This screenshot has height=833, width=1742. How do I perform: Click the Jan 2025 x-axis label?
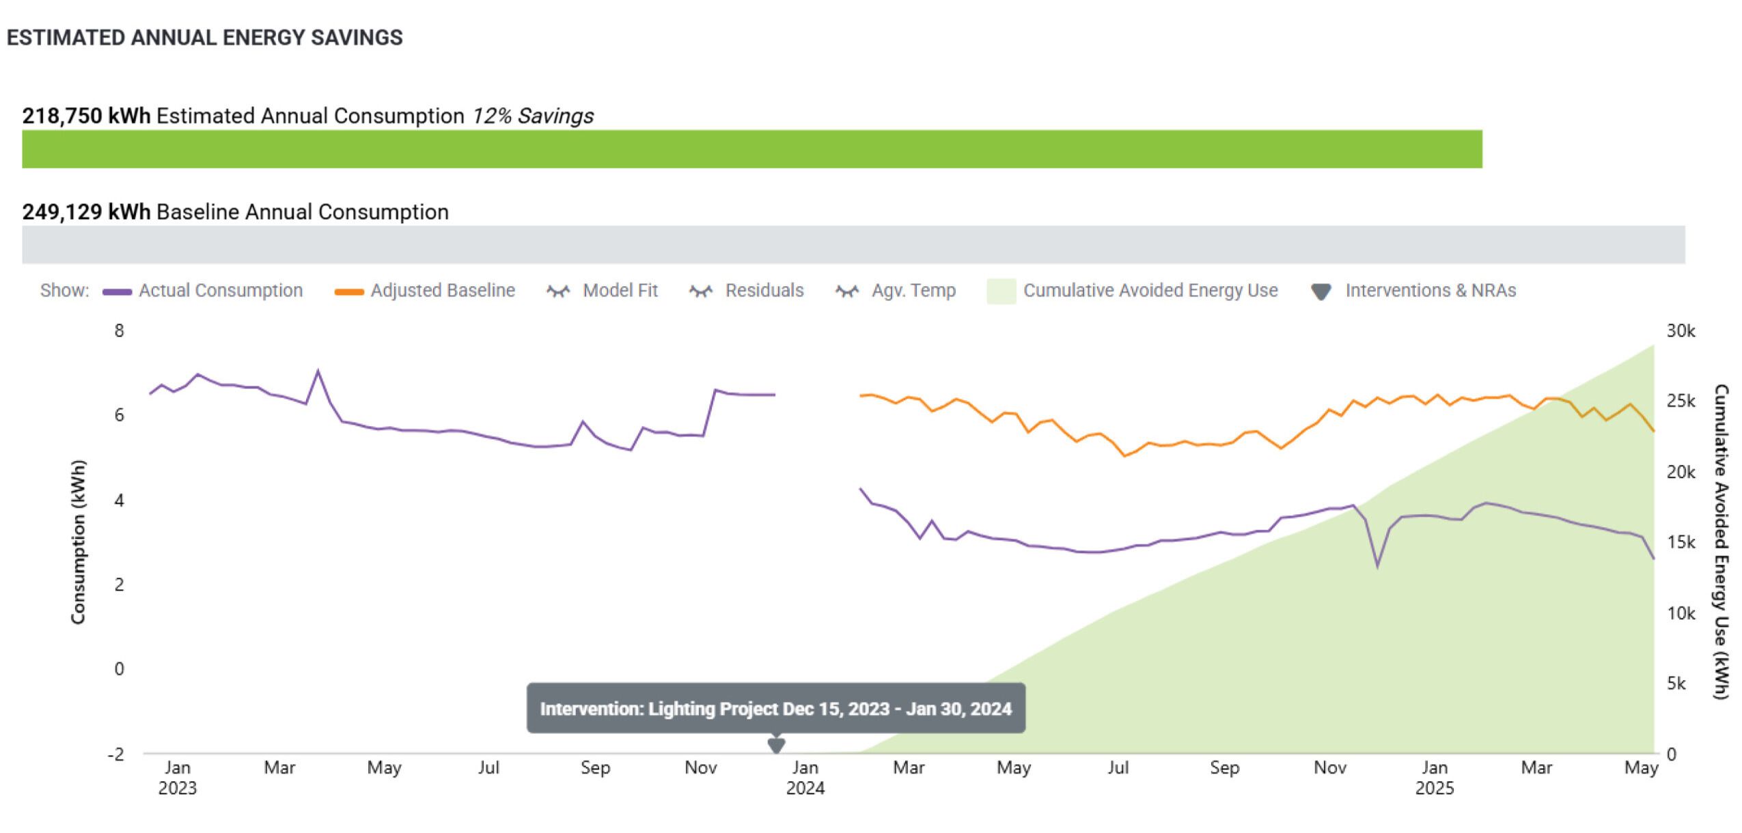coord(1434,777)
